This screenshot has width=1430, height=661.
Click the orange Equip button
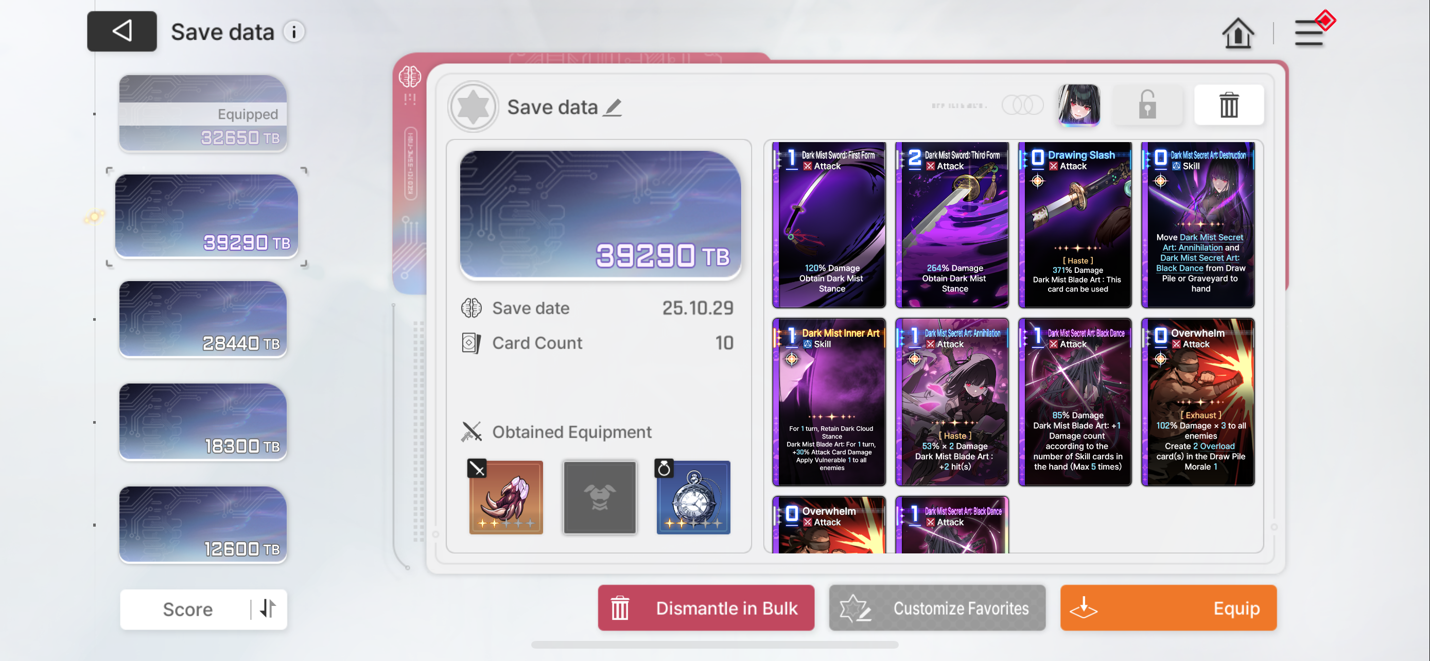coord(1168,608)
